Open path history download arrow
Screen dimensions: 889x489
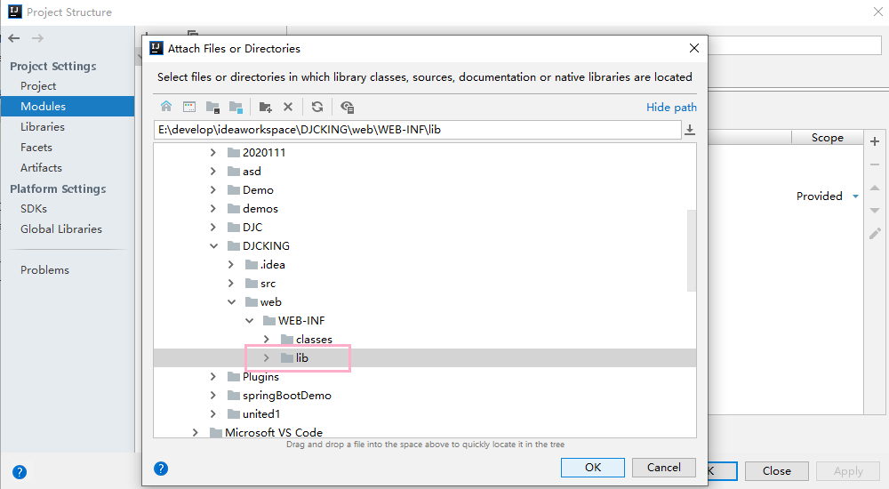pyautogui.click(x=690, y=130)
